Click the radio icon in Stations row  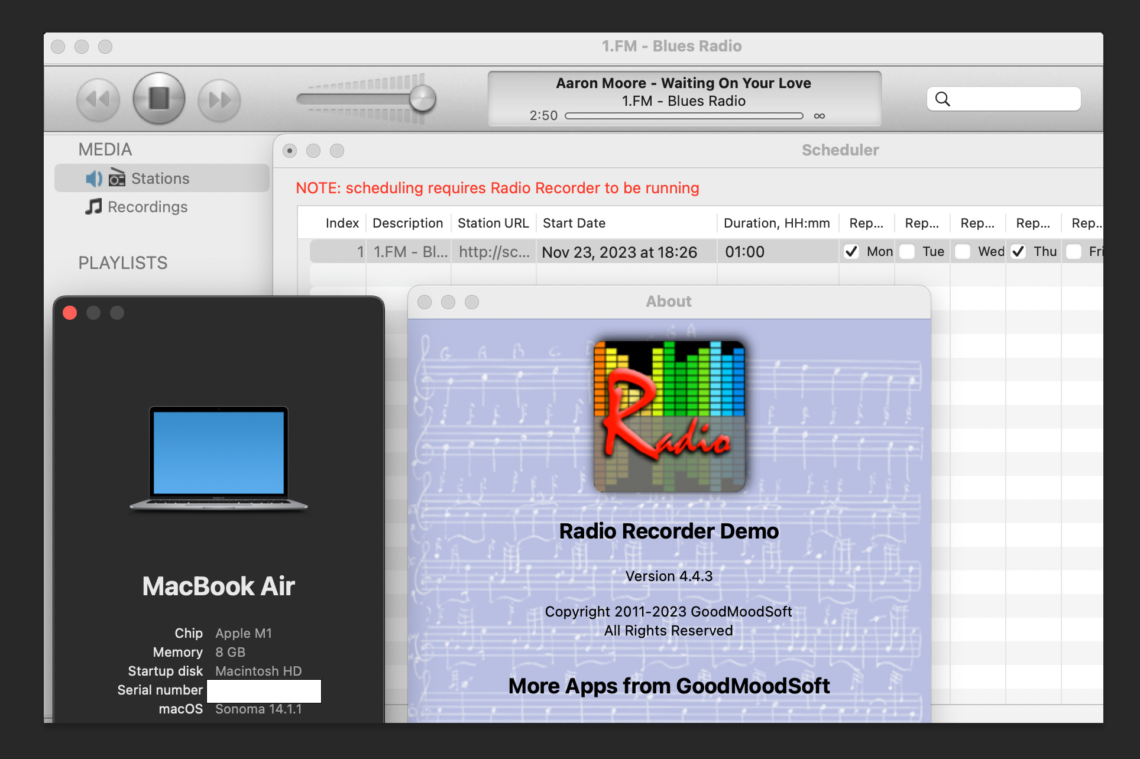[x=117, y=178]
